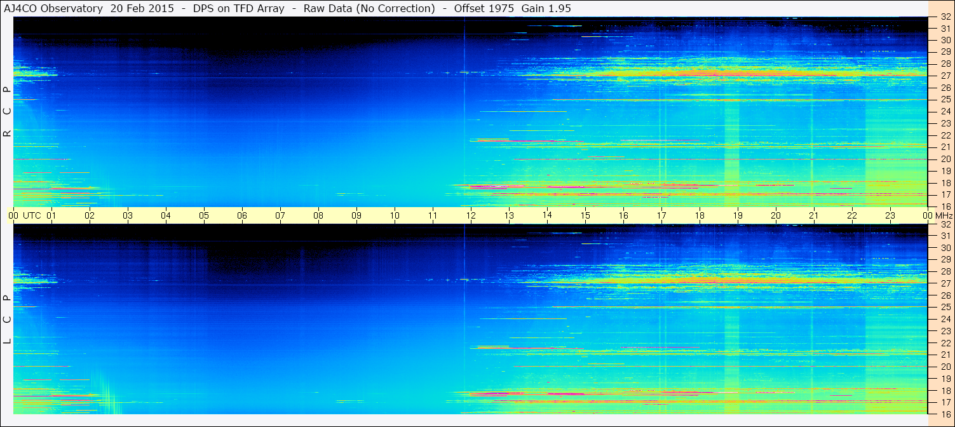Click the 20 MHz tick label of the LCP panel
Viewport: 955px width, 427px height.
[945, 367]
